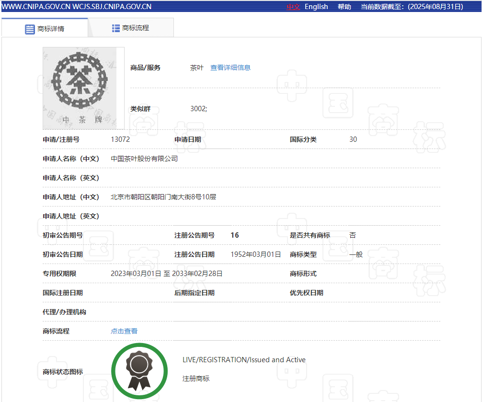Switch language to English

(316, 7)
